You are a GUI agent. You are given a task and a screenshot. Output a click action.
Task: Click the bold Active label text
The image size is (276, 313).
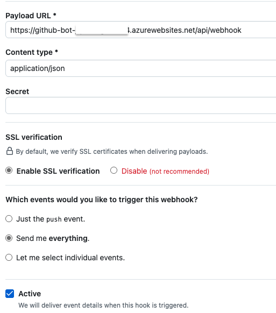coord(30,294)
